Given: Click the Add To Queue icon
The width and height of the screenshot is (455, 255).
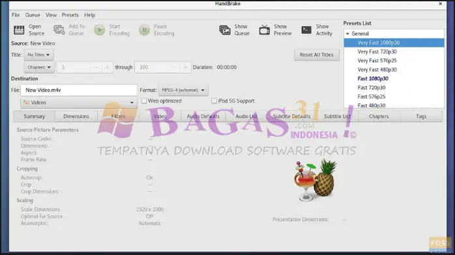Looking at the screenshot, I should click(59, 30).
